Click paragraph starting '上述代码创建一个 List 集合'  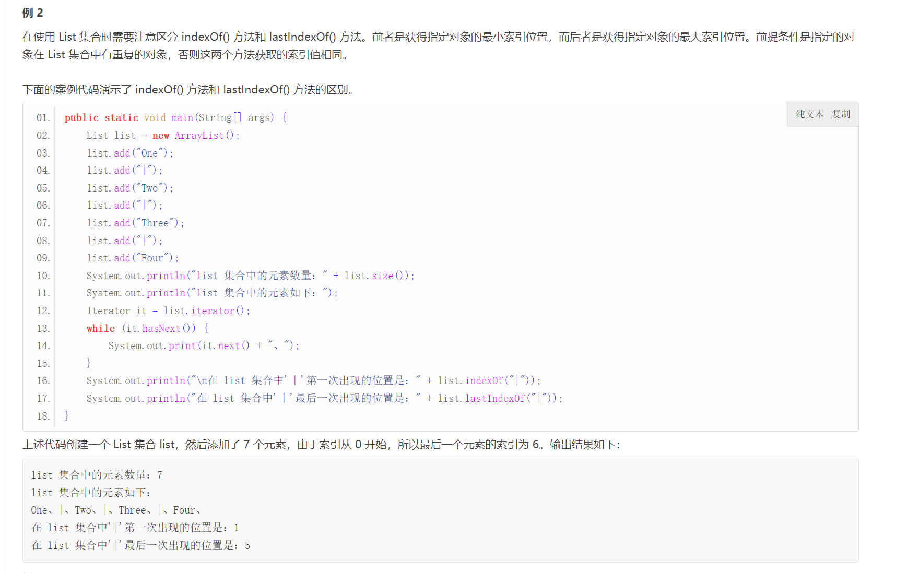coord(322,445)
